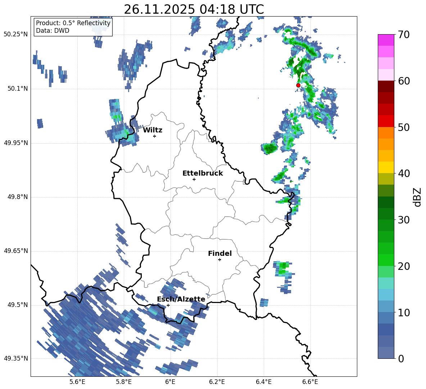Click the 50.1°N latitude label

(x=18, y=89)
